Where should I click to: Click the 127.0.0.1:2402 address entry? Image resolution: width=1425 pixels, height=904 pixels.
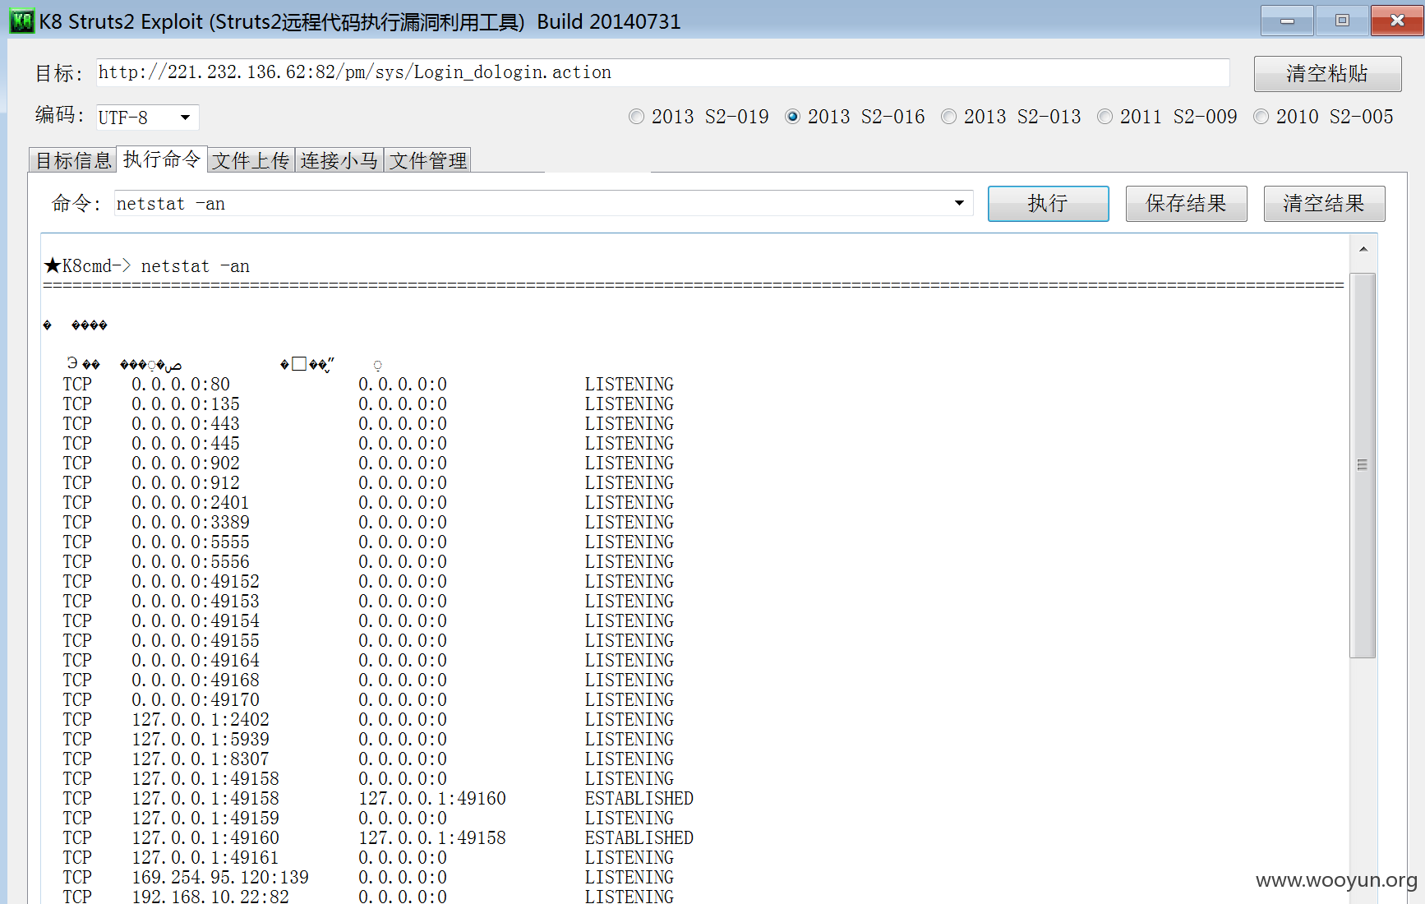click(x=201, y=720)
